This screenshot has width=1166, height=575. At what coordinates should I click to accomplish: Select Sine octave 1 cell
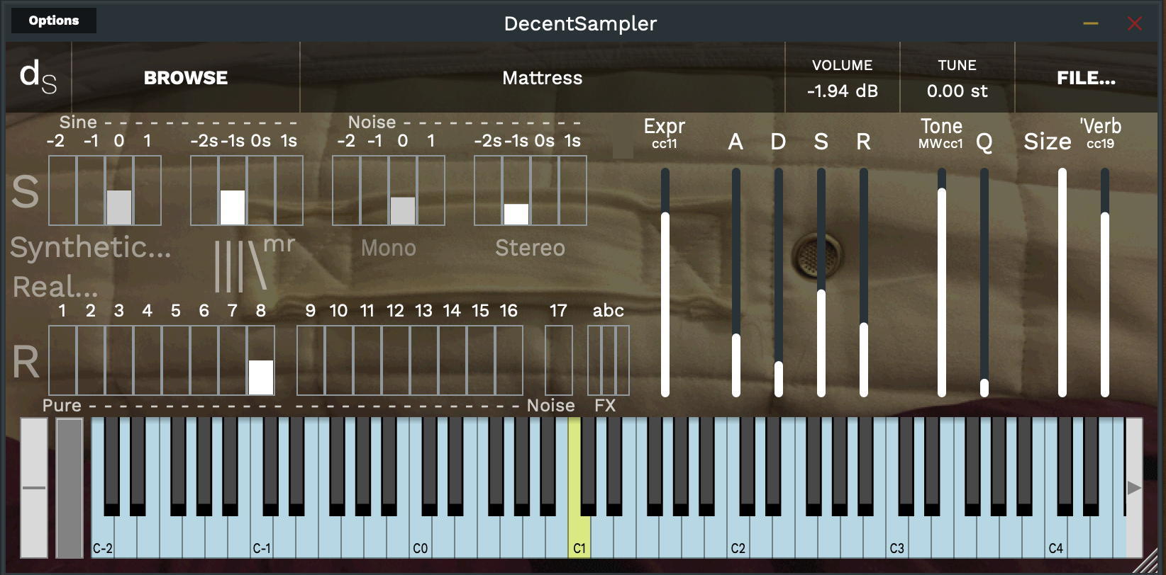[148, 190]
